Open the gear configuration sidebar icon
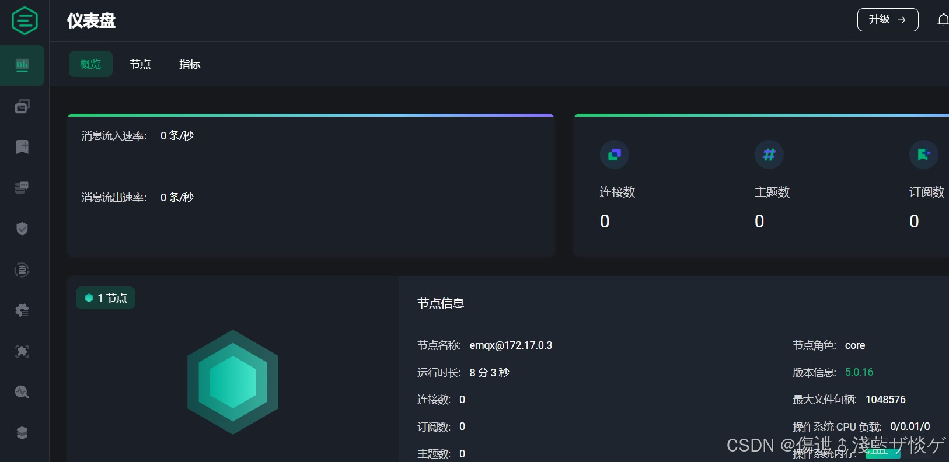Viewport: 949px width, 462px height. (22, 310)
